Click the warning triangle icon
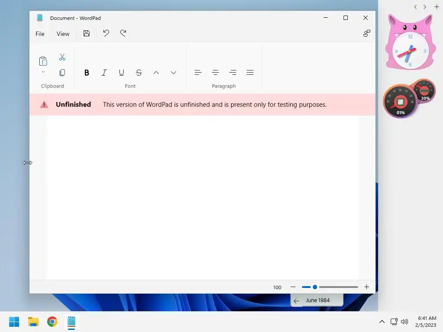This screenshot has height=332, width=443. point(44,105)
